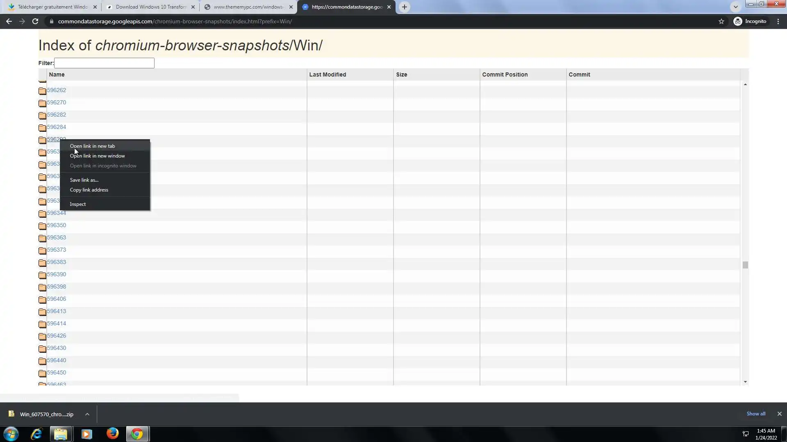Click Show all downloads link
This screenshot has height=442, width=787.
tap(755, 414)
